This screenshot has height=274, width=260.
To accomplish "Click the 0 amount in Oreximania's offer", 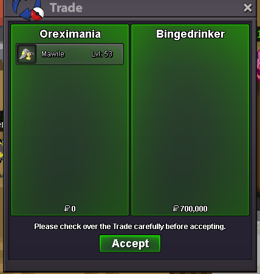I will click(74, 208).
